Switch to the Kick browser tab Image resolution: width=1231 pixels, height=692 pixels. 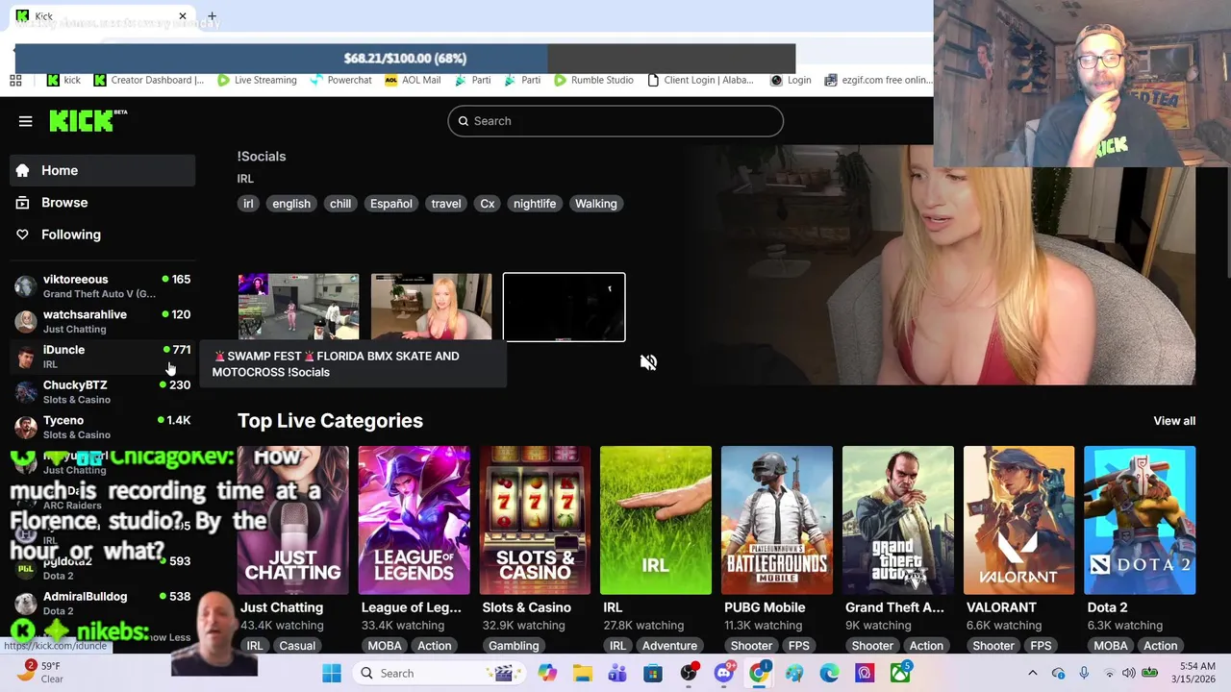101,16
